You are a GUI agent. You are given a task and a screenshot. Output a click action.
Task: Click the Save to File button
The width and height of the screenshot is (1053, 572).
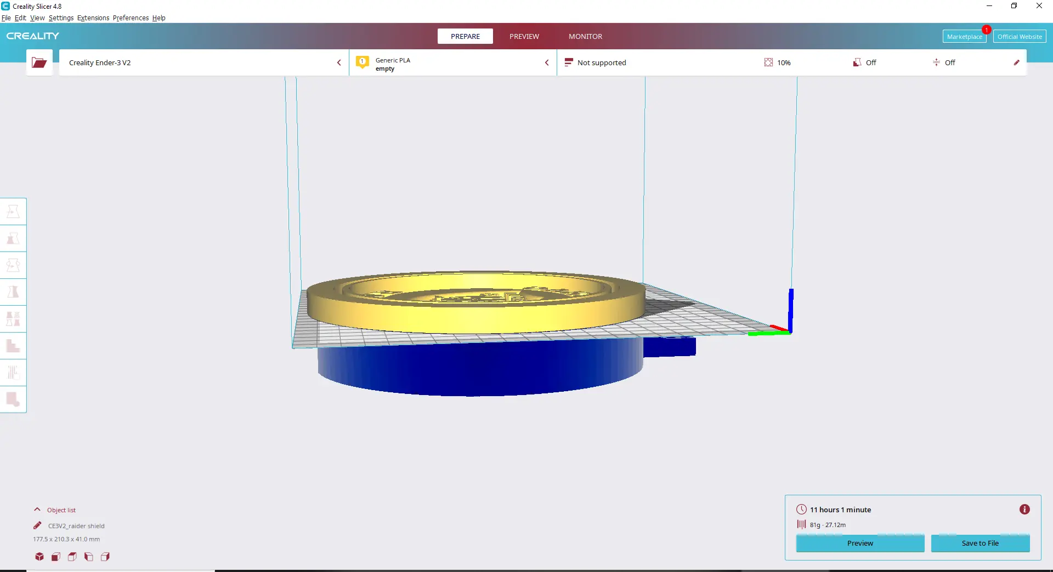tap(980, 543)
